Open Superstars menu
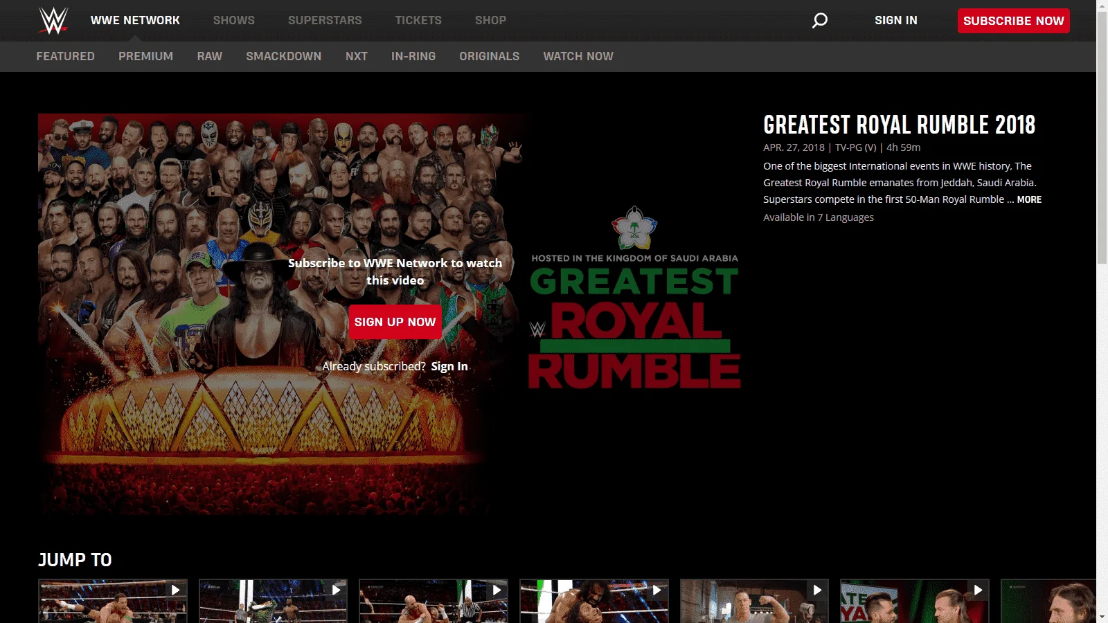Screen dimensions: 1108x623 tap(325, 21)
